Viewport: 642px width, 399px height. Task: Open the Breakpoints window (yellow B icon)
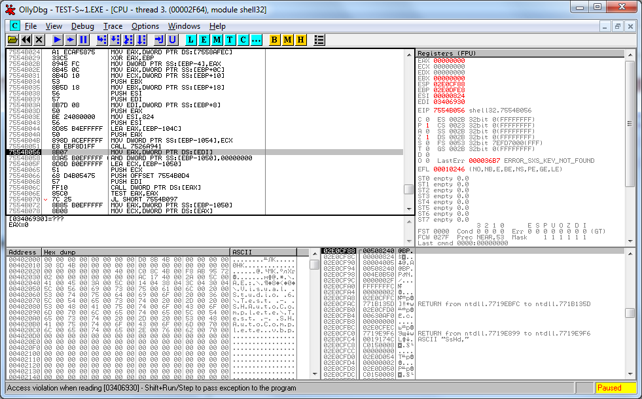[x=274, y=40]
